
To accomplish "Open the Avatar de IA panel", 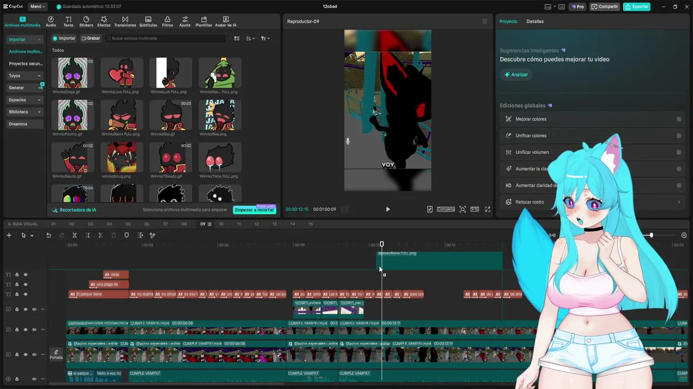I will [x=226, y=22].
